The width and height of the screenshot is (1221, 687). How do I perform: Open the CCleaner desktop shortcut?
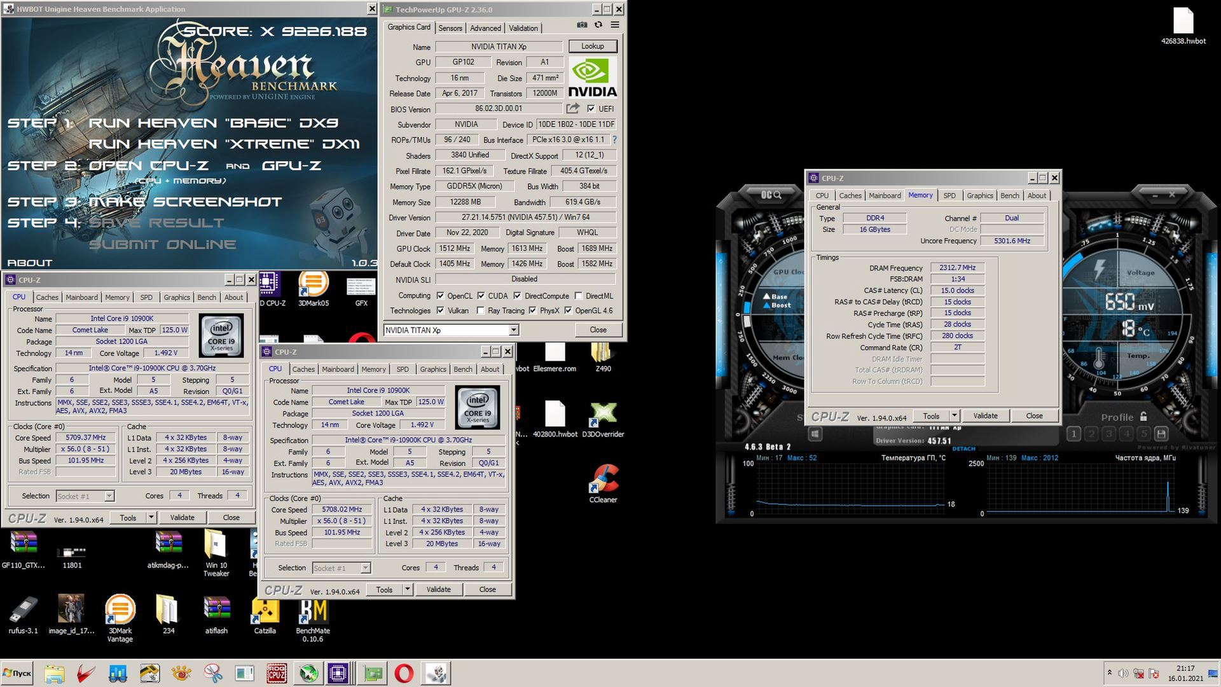pos(603,483)
